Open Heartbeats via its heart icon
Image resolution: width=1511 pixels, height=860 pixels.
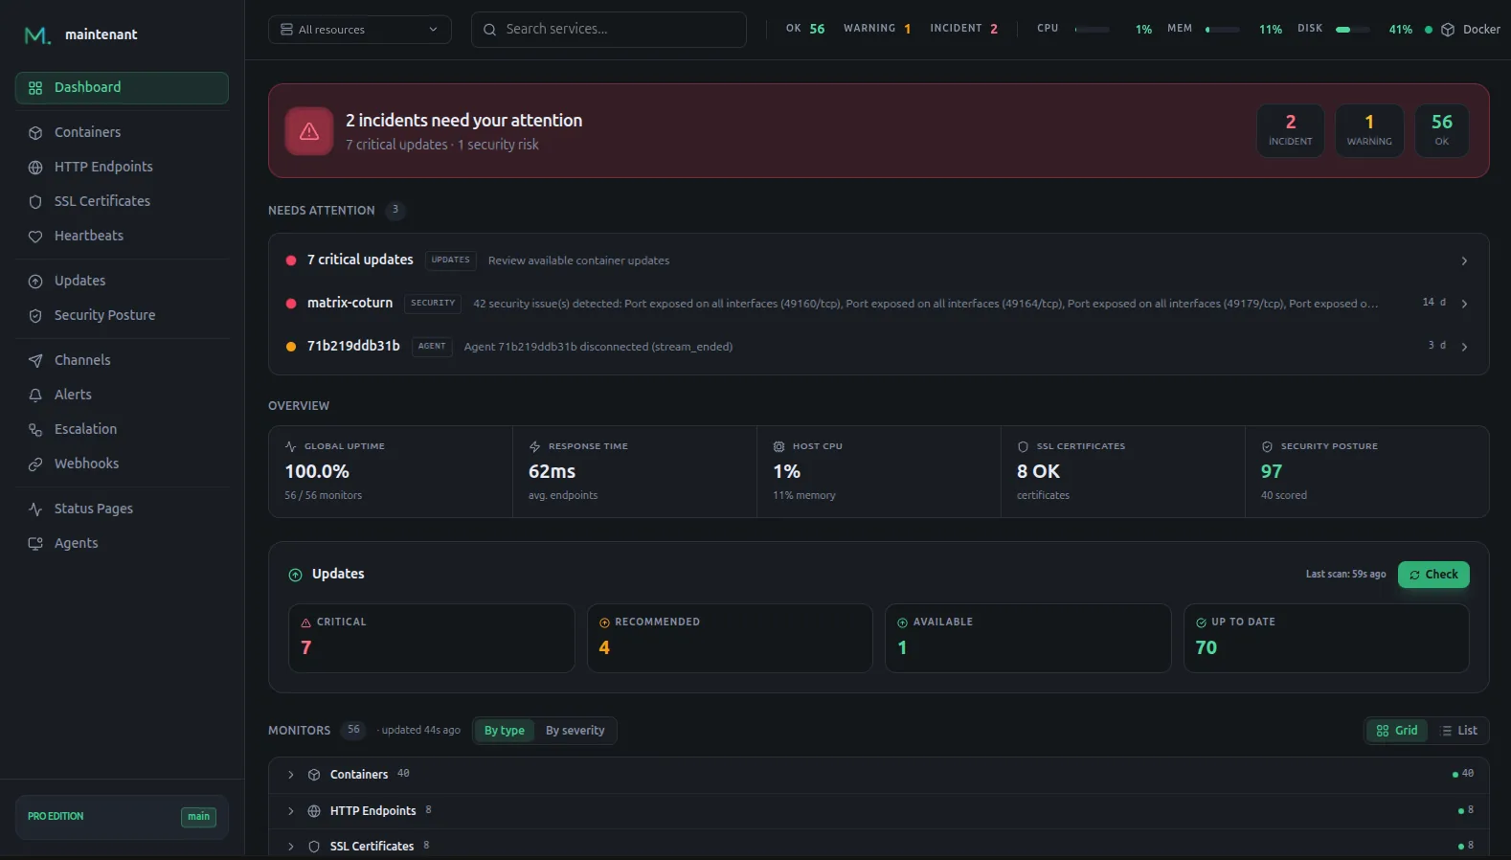click(x=35, y=237)
